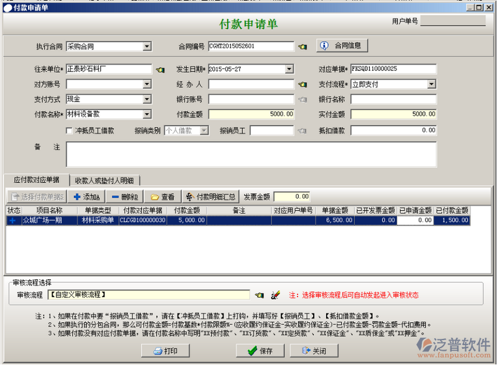Click lookup icon beside 经办人 field
This screenshot has height=365, width=497.
303,85
